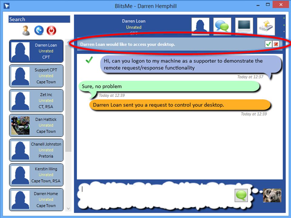
Task: Click the 'Hi, can you logon' message bubble
Action: [191, 64]
